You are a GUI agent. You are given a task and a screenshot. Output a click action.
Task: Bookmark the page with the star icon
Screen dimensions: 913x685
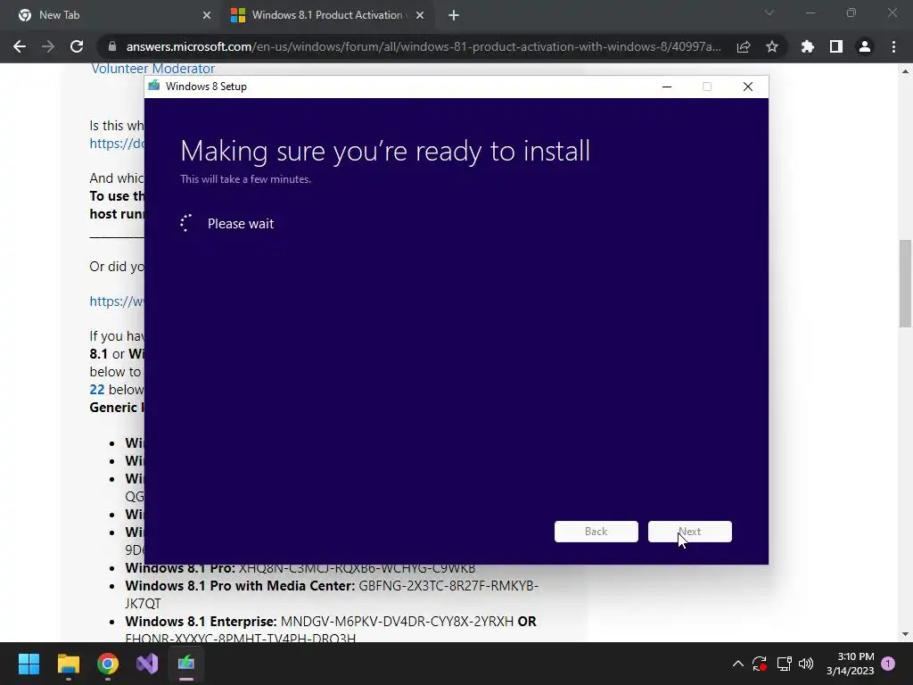(772, 46)
